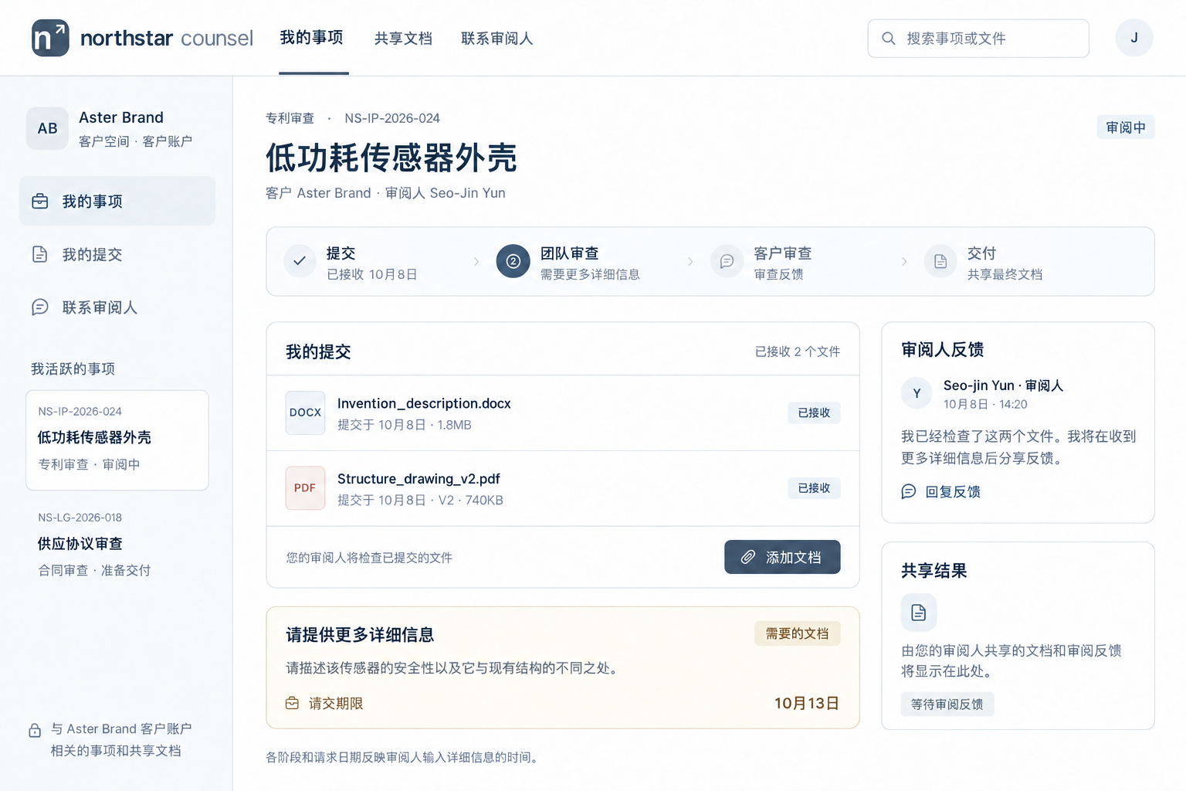Click the search magnifier icon
1186x791 pixels.
pos(889,39)
